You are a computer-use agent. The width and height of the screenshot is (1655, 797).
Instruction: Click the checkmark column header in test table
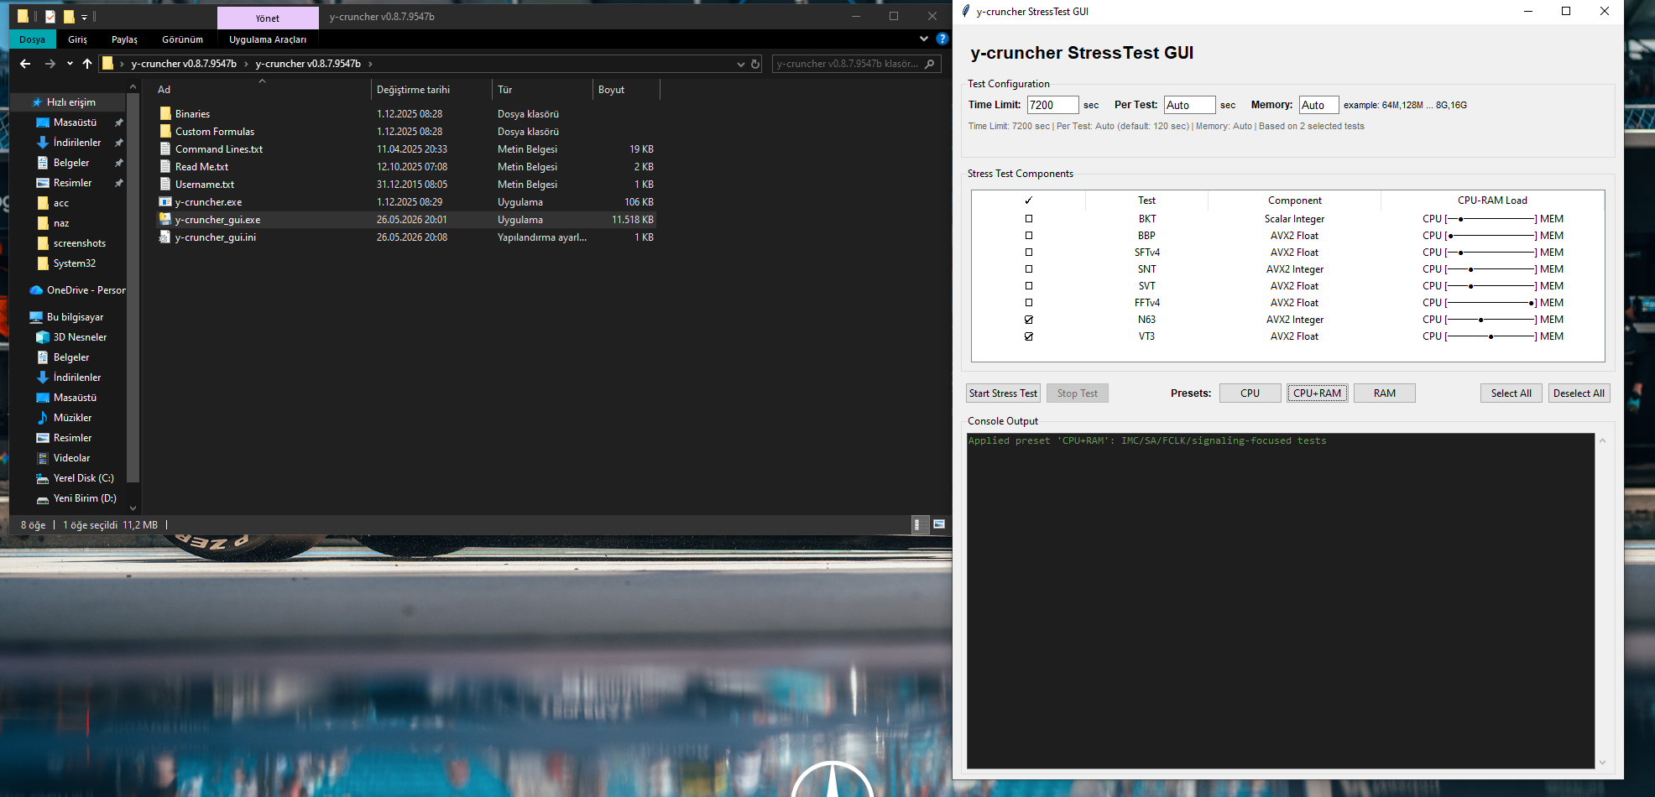click(1029, 201)
